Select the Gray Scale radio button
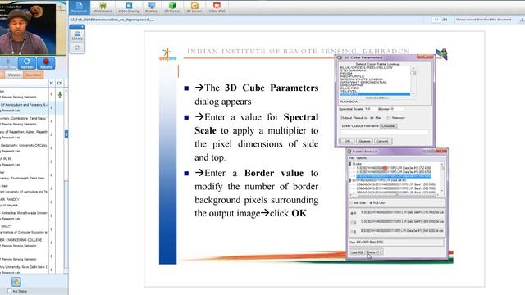 [x=352, y=203]
